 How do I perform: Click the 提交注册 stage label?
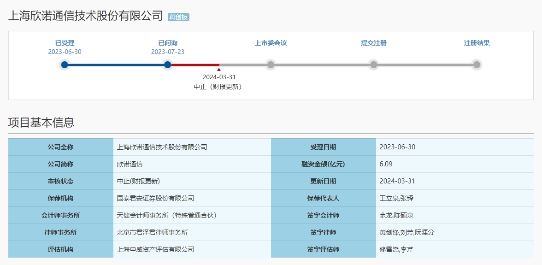(374, 43)
